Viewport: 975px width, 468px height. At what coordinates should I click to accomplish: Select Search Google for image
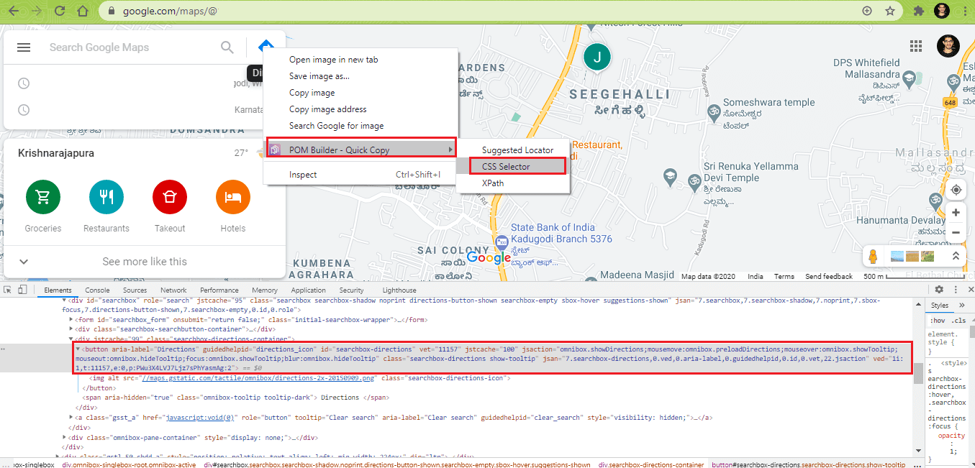pyautogui.click(x=336, y=126)
